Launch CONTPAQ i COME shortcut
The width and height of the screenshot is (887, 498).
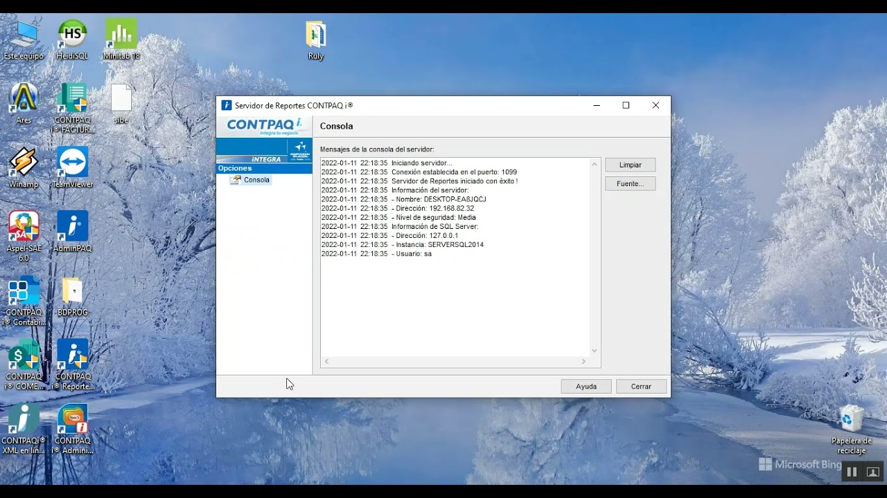(x=24, y=365)
